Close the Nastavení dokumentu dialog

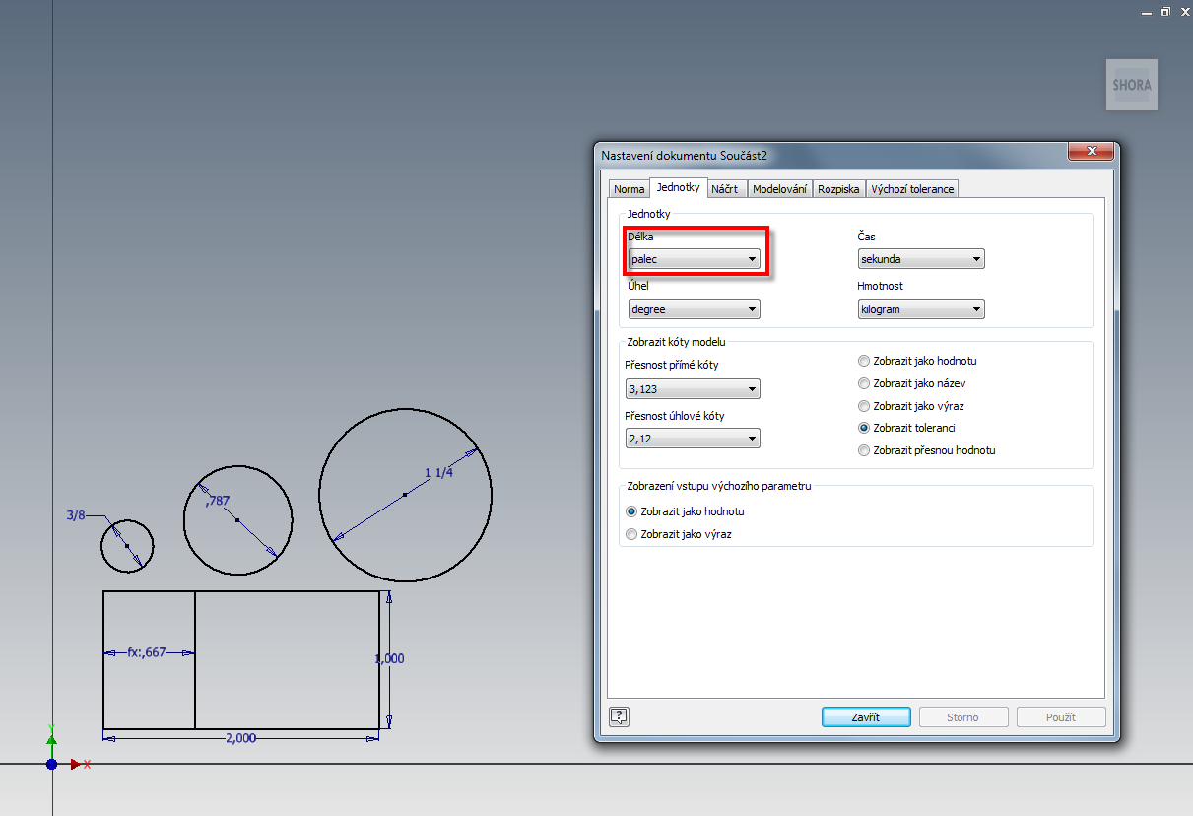pyautogui.click(x=1092, y=152)
